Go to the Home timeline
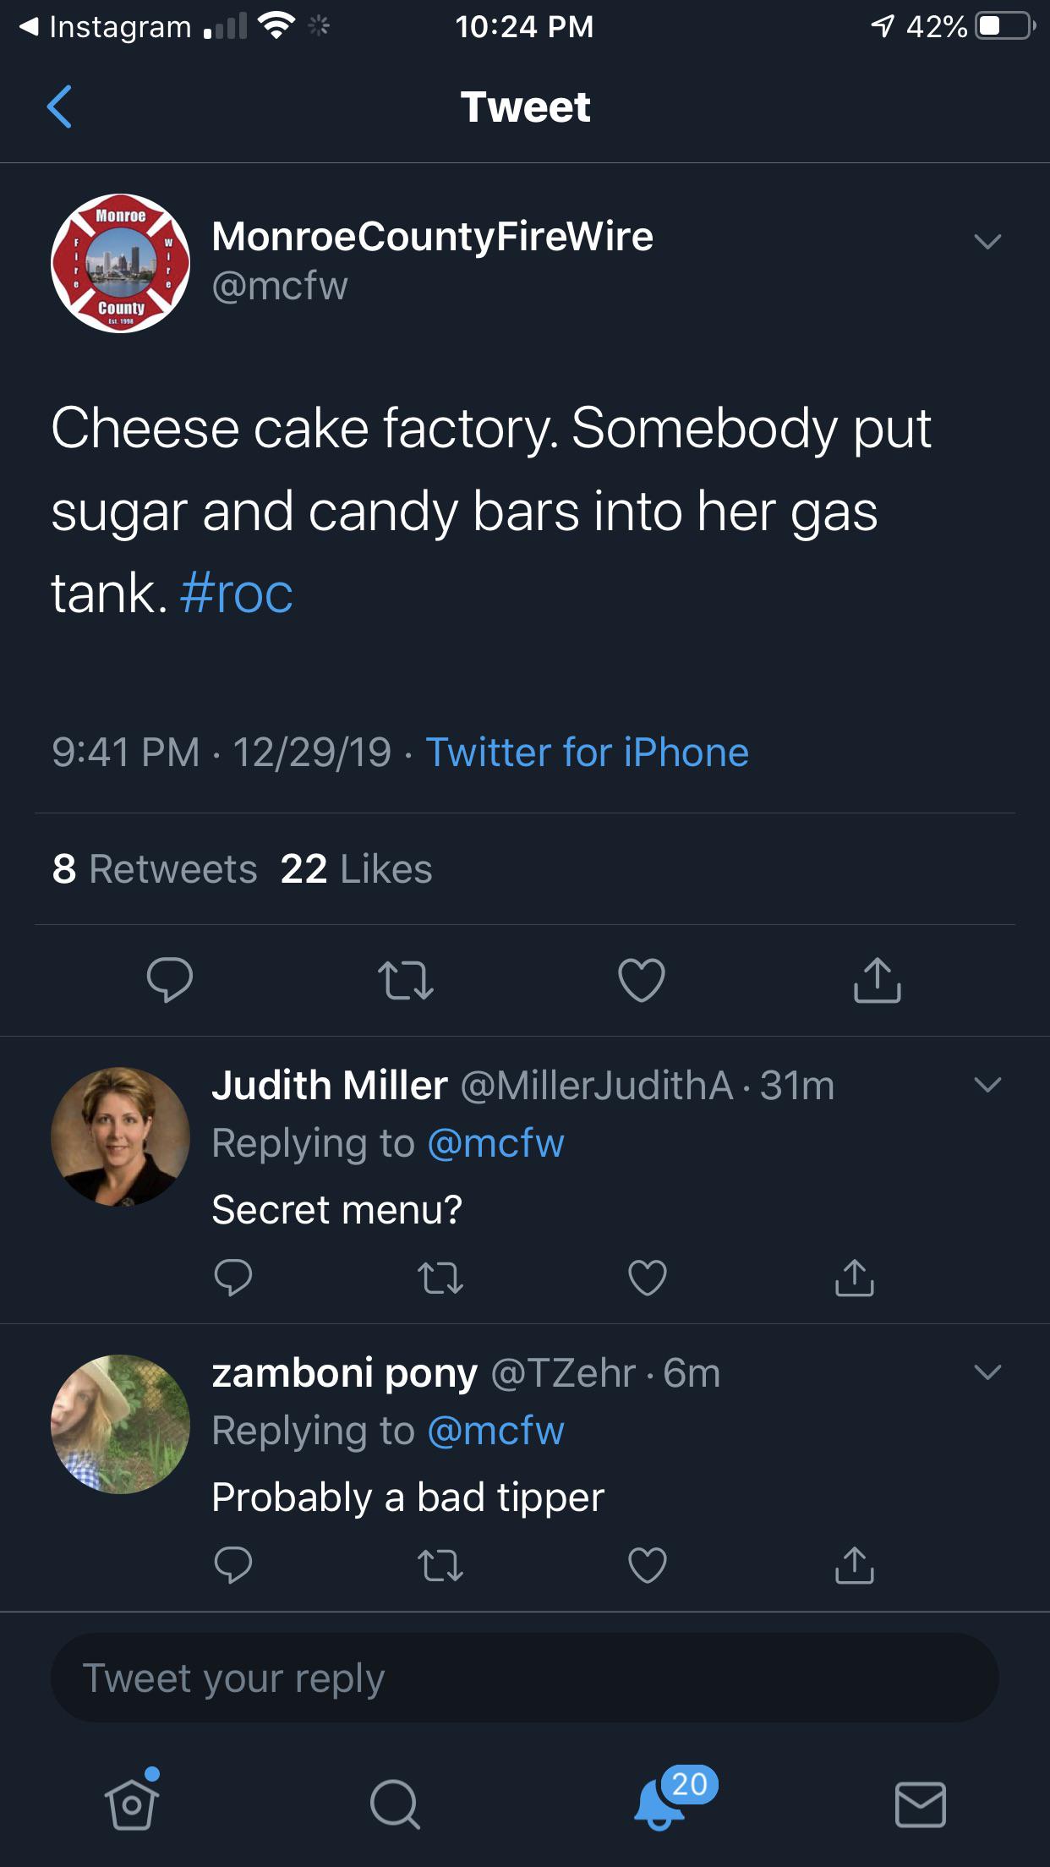Screen dimensions: 1050x1867 coord(131,1805)
